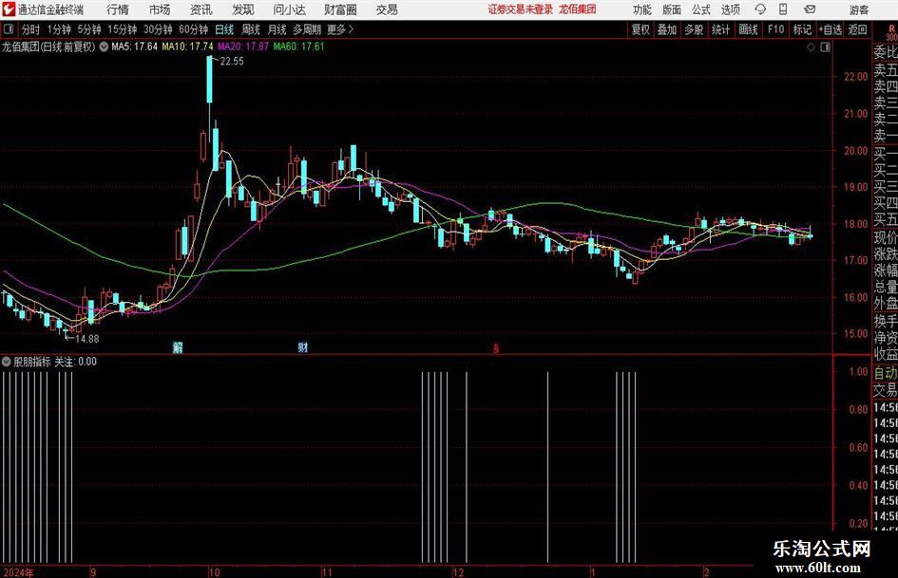Select the 多周期 multi-period tab
The width and height of the screenshot is (898, 578).
(307, 29)
